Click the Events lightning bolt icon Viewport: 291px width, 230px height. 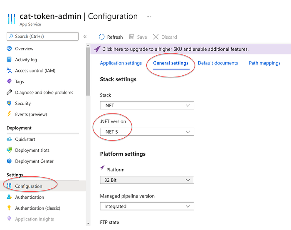[10, 114]
